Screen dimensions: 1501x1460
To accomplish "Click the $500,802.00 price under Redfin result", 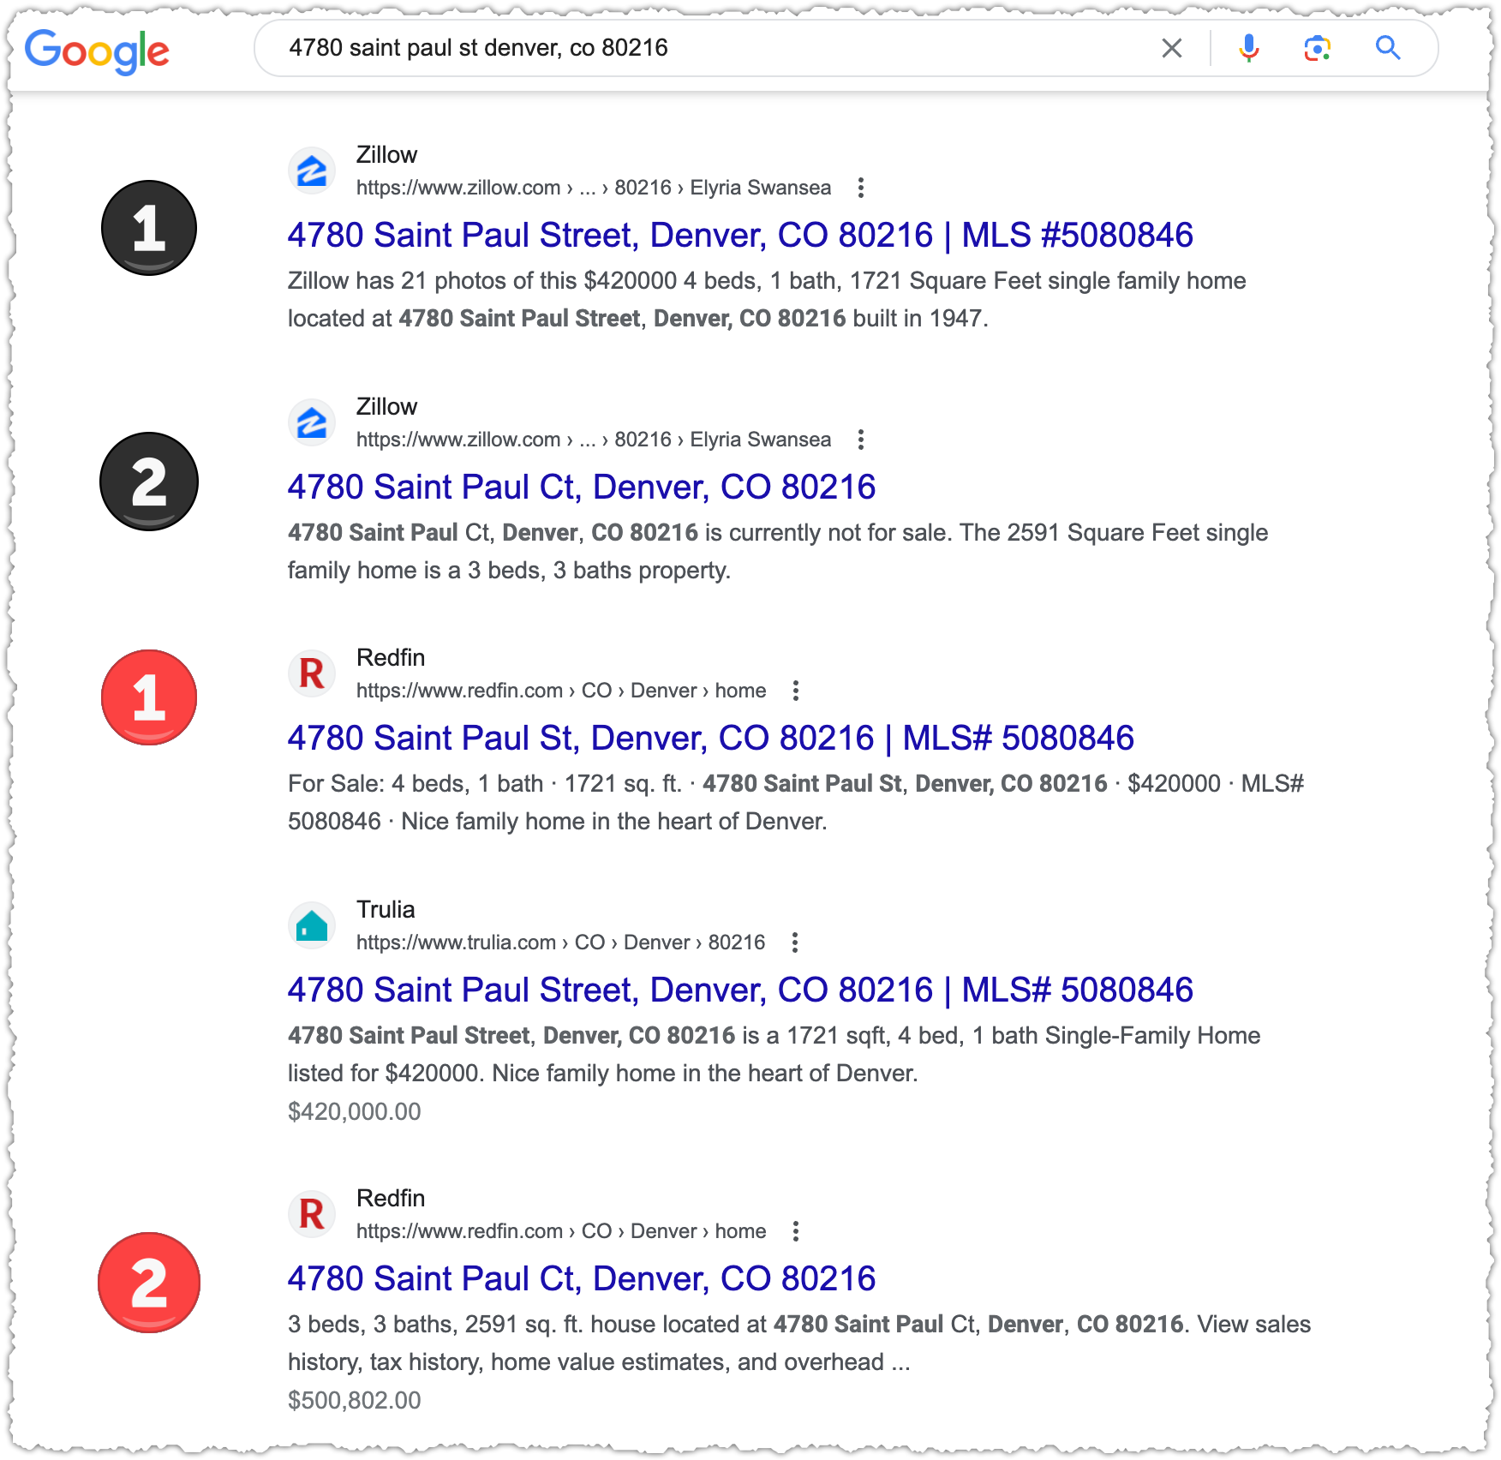I will pos(355,1400).
